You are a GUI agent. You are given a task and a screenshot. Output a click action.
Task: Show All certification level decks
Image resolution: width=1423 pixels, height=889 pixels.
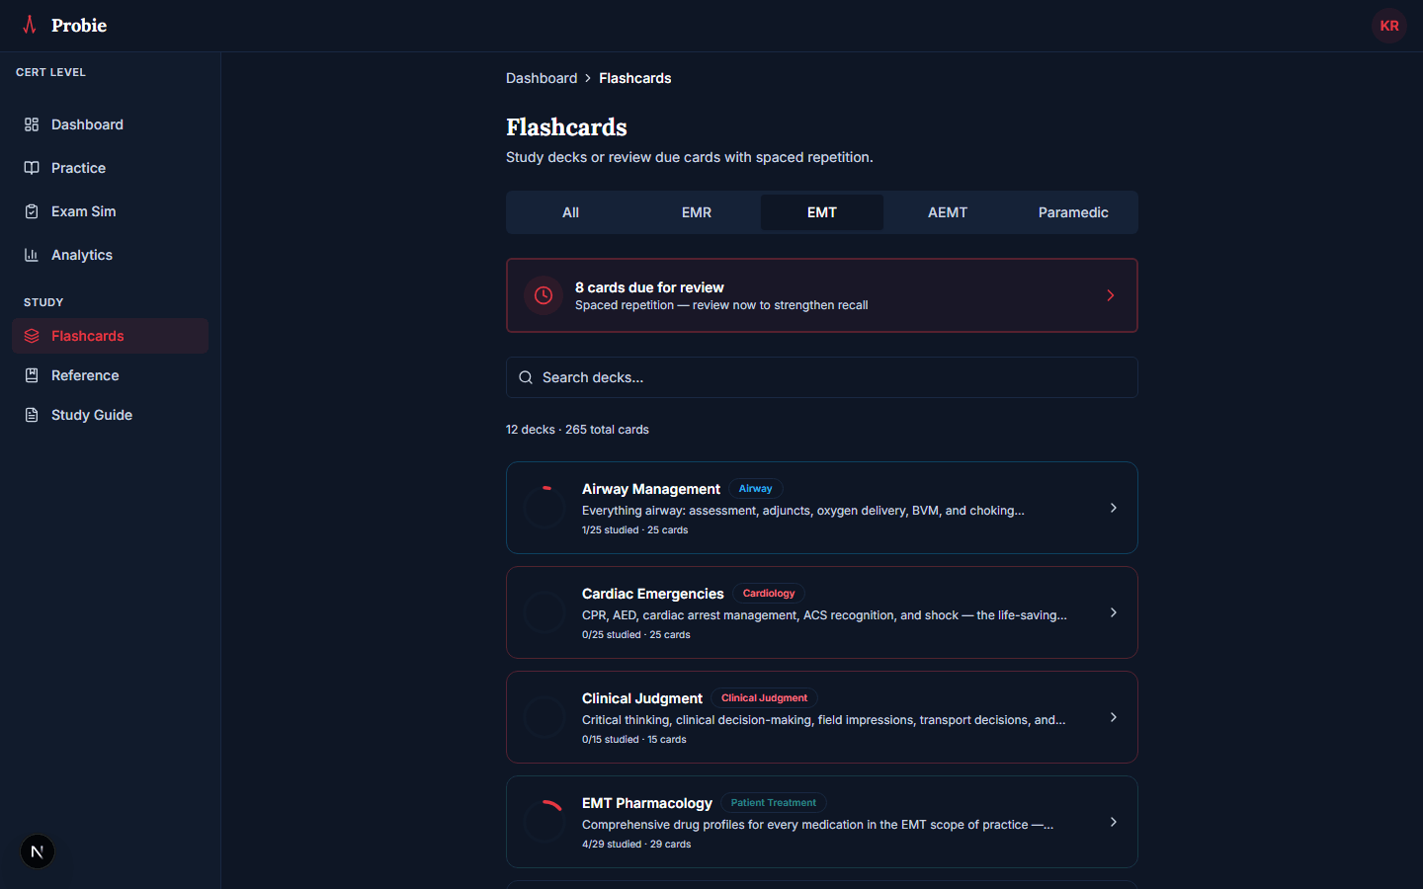point(570,212)
